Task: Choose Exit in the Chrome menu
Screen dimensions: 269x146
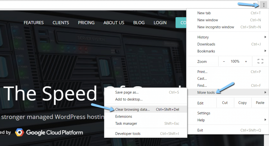Action: [228, 130]
